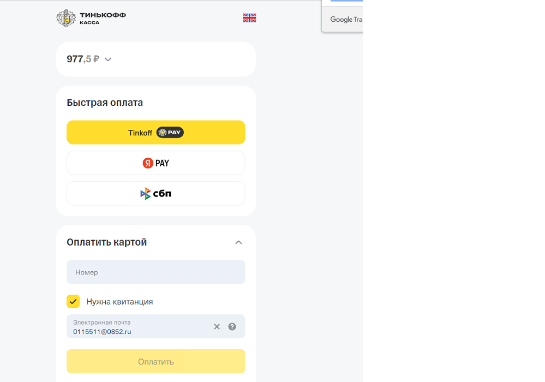Screen dimensions: 545x382
Task: Click the 'Электронная почта' email field
Action: point(139,327)
